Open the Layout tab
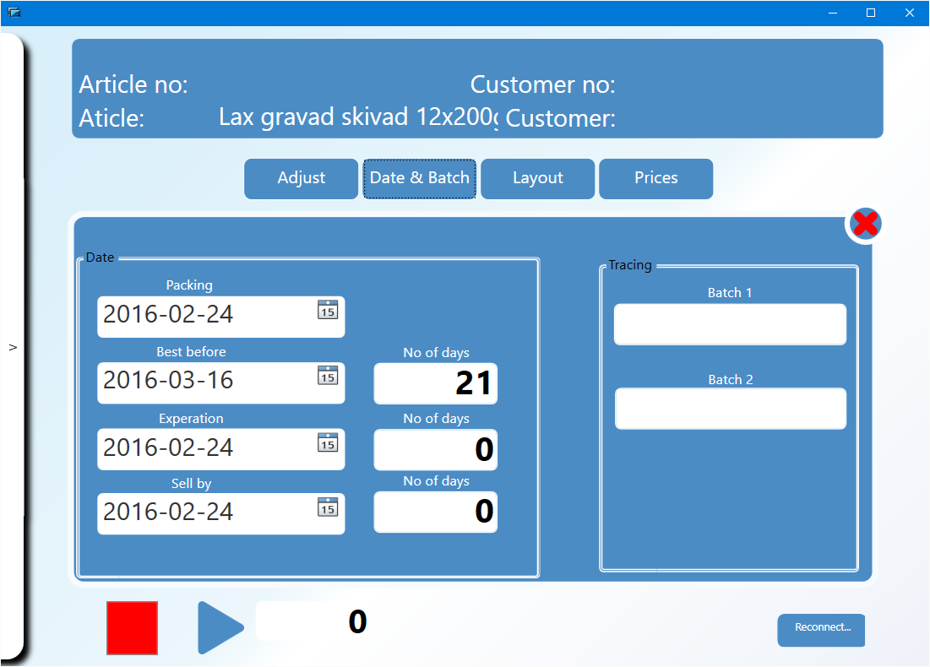The width and height of the screenshot is (930, 667). (x=538, y=178)
